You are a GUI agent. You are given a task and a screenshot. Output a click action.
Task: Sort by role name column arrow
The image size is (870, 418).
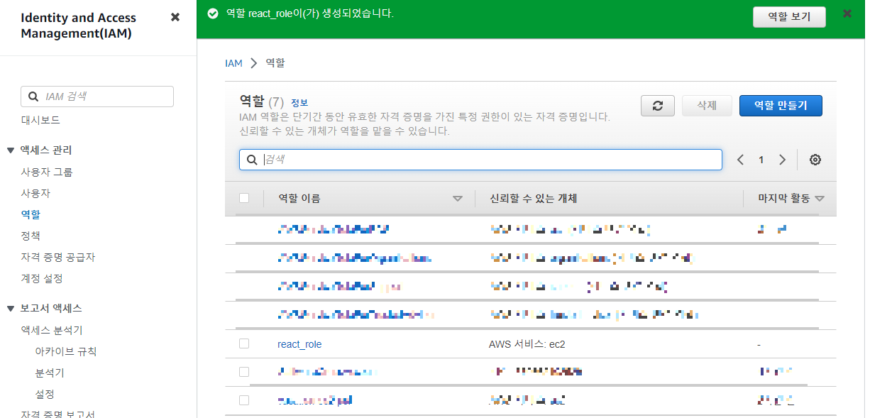pyautogui.click(x=458, y=199)
